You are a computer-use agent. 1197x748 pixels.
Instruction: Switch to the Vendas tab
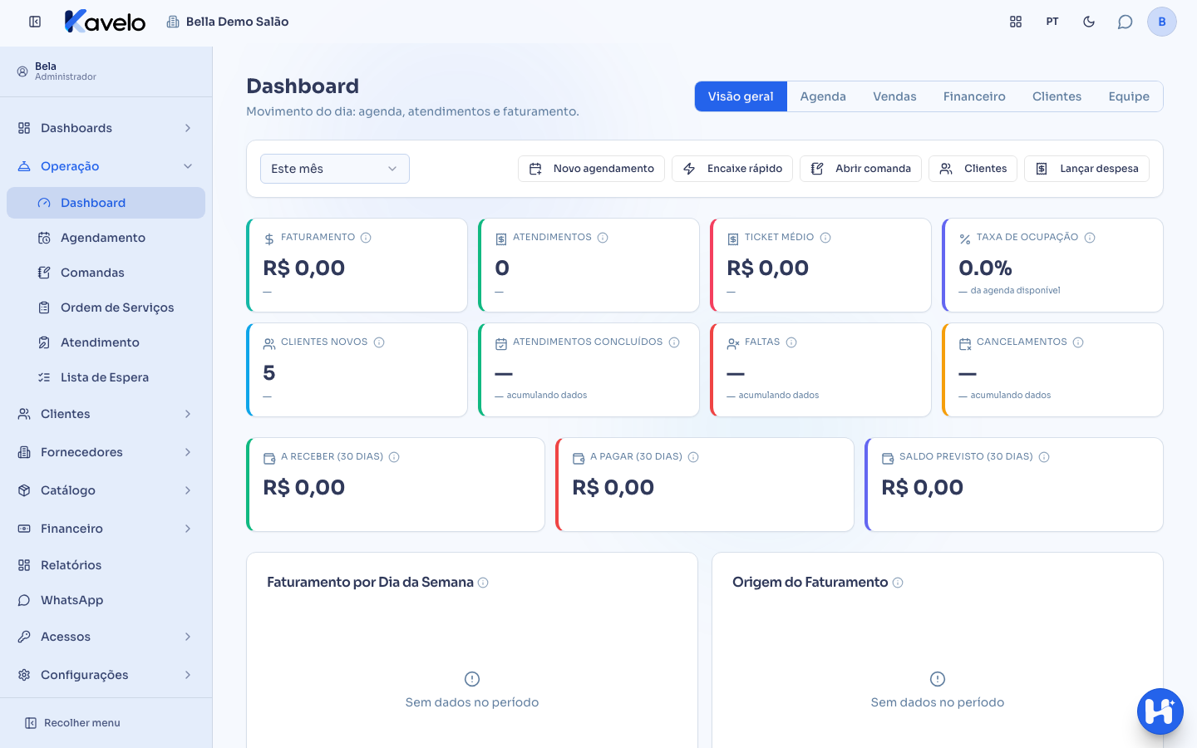pos(894,96)
